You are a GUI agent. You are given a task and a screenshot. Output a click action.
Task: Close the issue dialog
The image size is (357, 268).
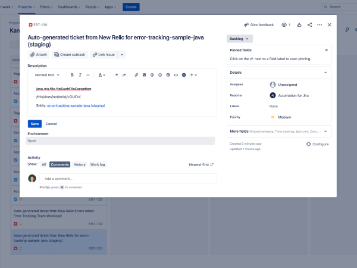[329, 25]
